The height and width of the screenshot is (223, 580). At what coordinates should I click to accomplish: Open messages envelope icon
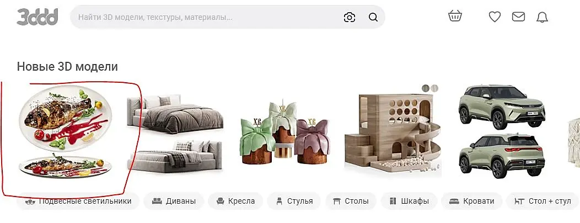518,17
